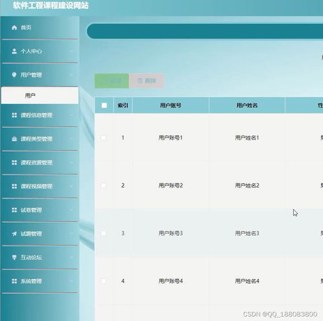
Task: Click the cell 用户账号1
Action: (171, 138)
